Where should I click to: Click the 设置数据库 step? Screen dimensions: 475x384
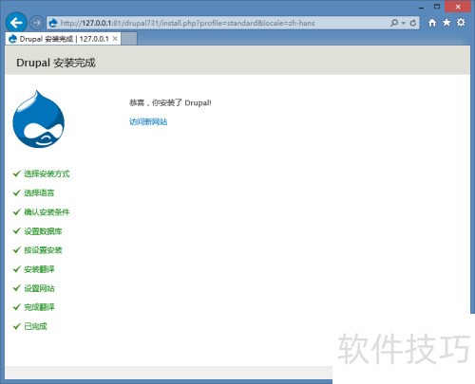(43, 231)
